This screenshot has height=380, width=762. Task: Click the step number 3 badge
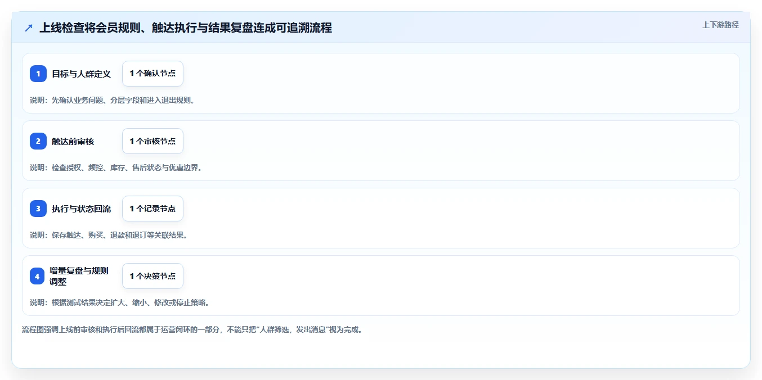pyautogui.click(x=38, y=209)
